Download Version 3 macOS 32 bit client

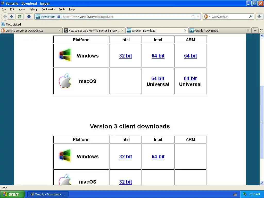pyautogui.click(x=126, y=182)
